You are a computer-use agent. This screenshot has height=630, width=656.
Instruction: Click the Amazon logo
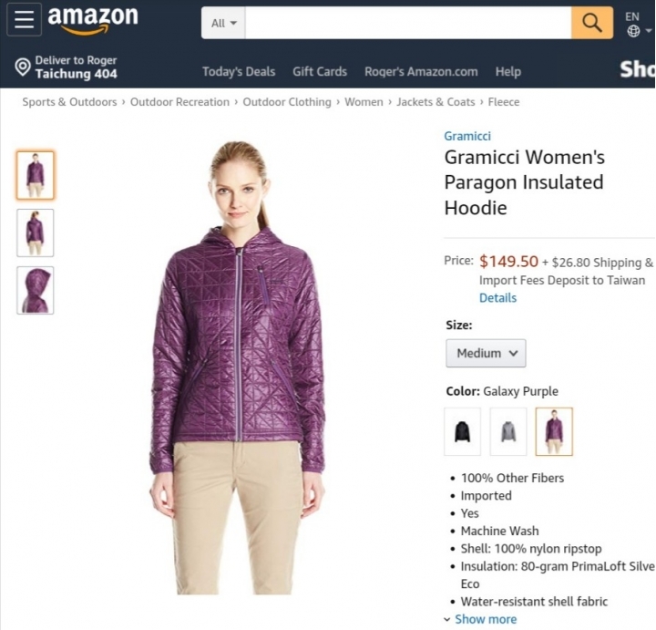pyautogui.click(x=93, y=20)
